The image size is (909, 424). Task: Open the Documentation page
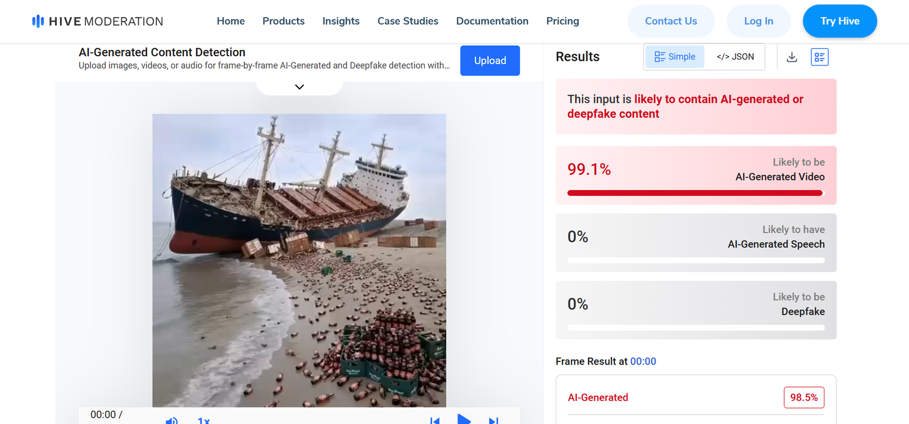click(x=492, y=21)
